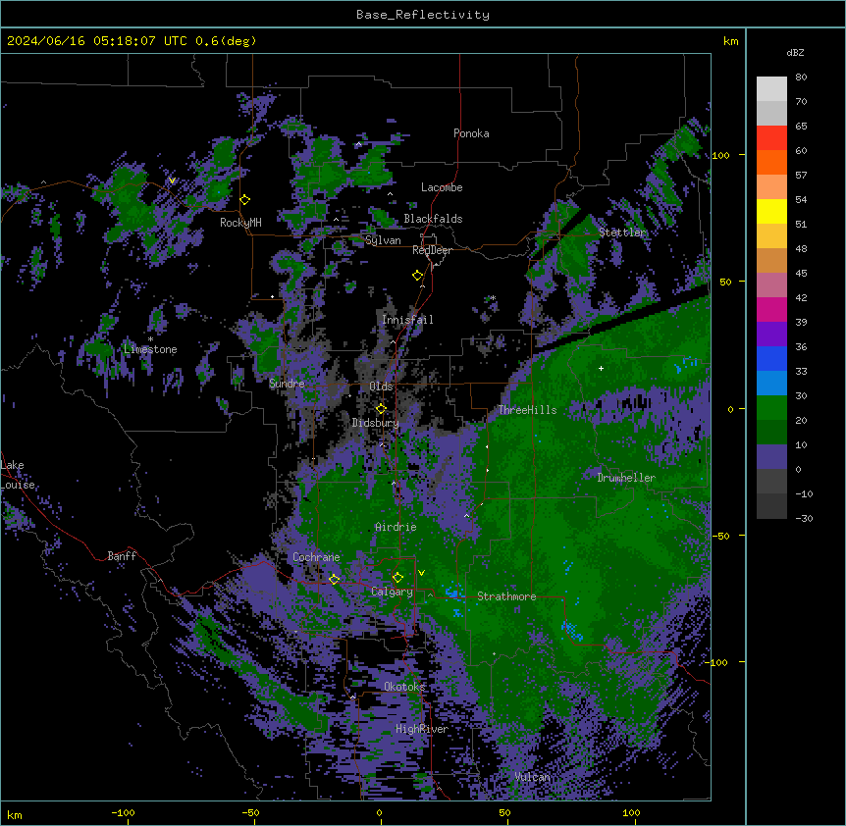Screen dimensions: 846x826
Task: Select the RockyMH label
Action: pos(240,223)
